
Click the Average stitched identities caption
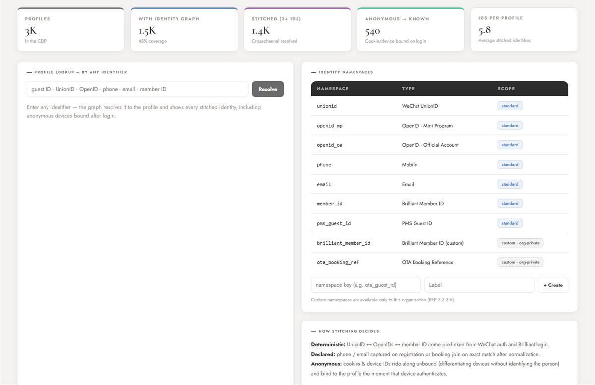(504, 40)
